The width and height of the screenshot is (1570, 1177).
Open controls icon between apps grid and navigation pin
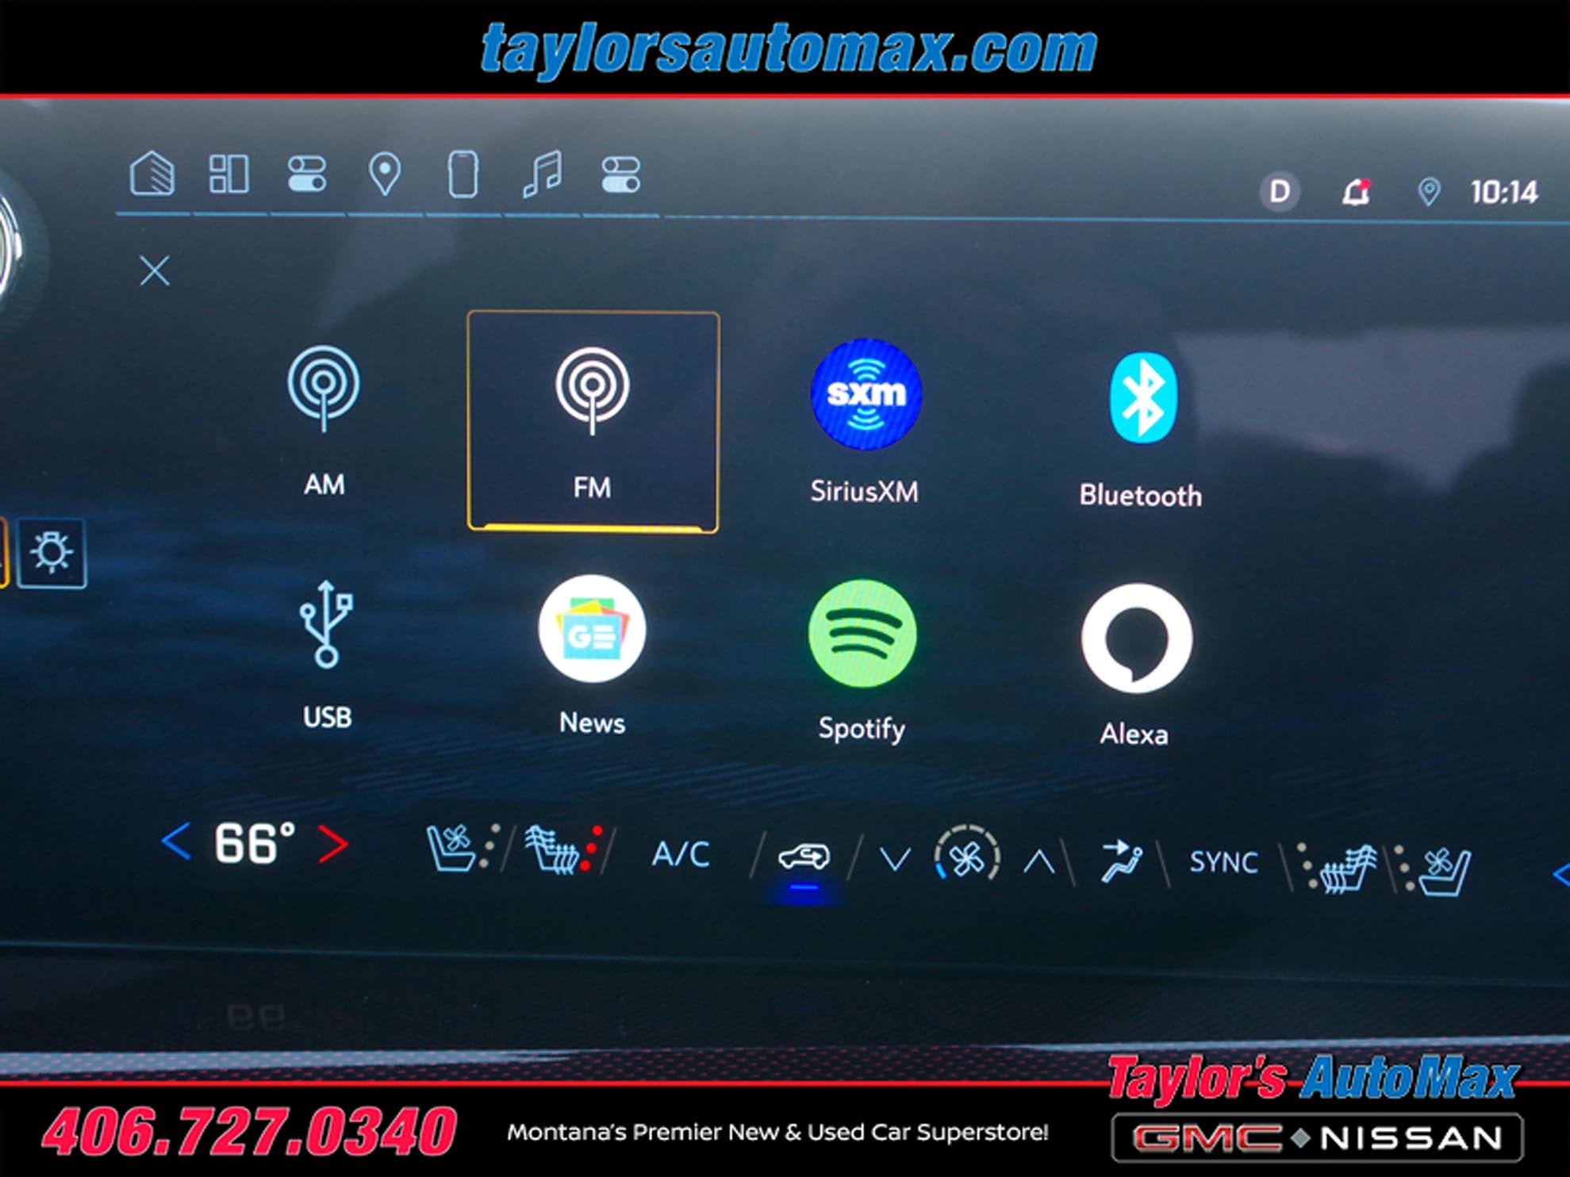coord(307,174)
